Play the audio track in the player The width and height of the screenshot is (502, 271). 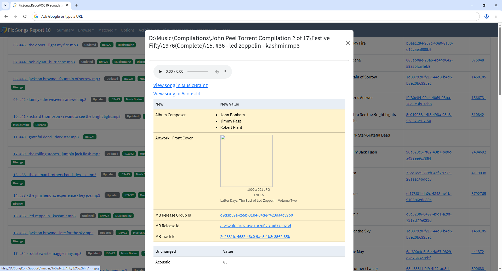pos(160,72)
